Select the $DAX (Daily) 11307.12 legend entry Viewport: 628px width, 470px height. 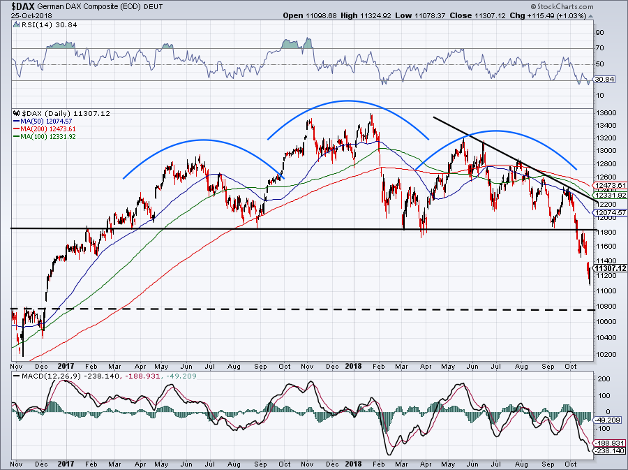66,113
